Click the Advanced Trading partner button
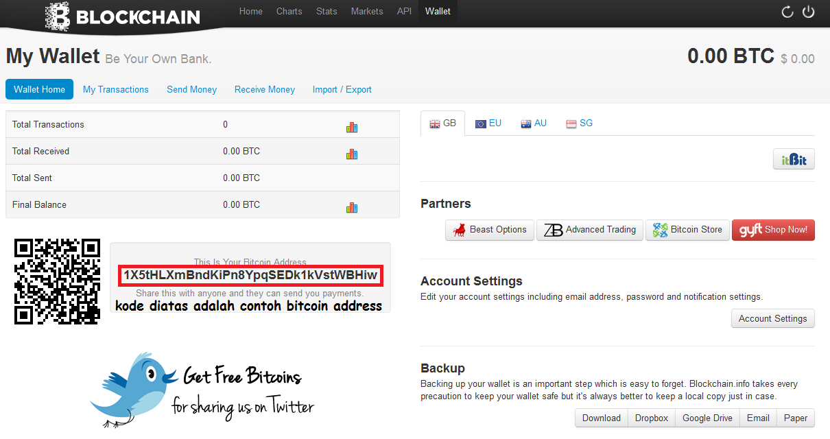830x439 pixels. [590, 230]
